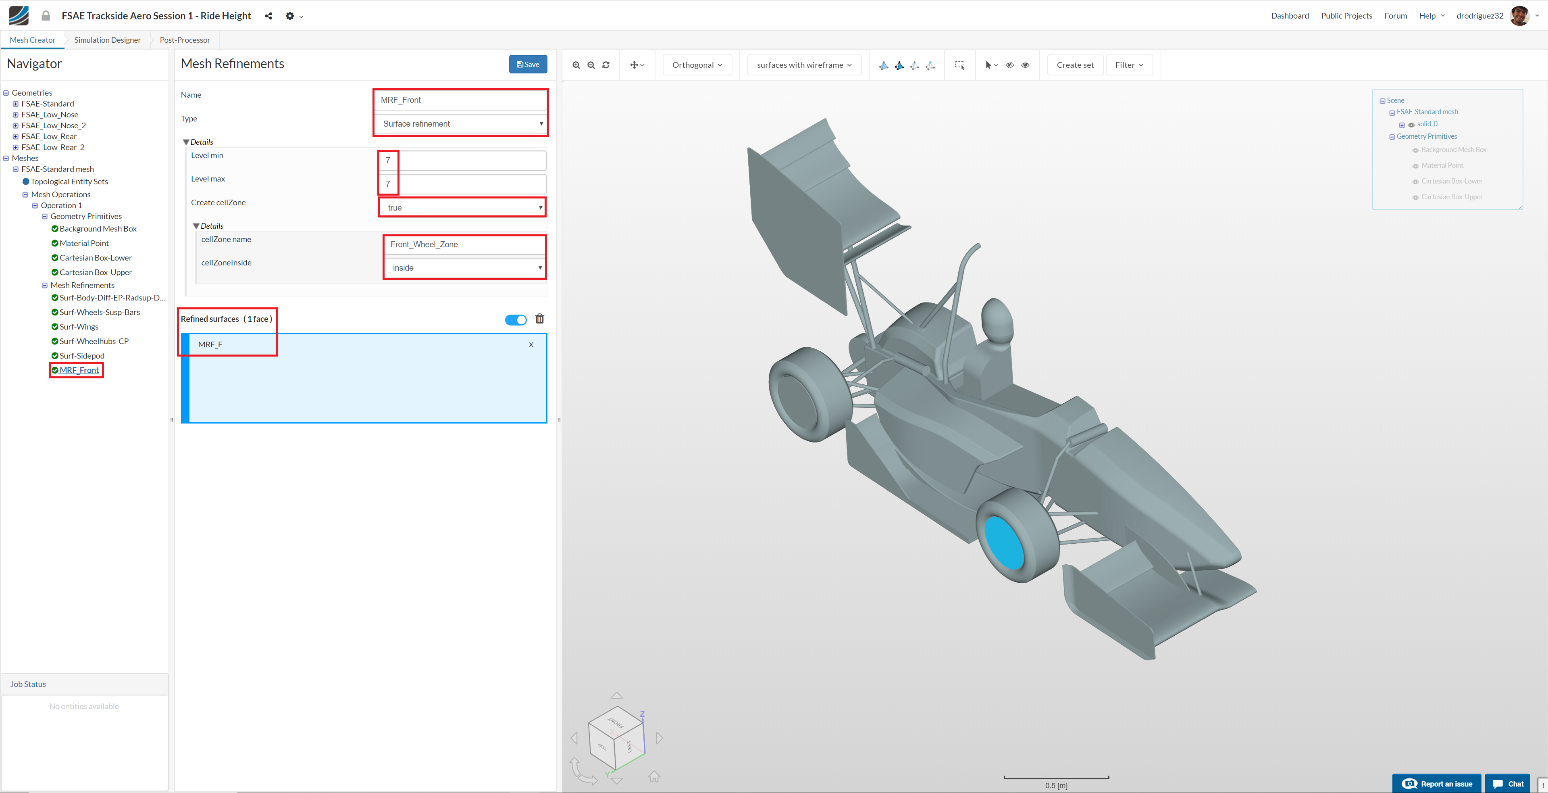
Task: Open the surfaces with wireframe dropdown
Action: pos(803,65)
